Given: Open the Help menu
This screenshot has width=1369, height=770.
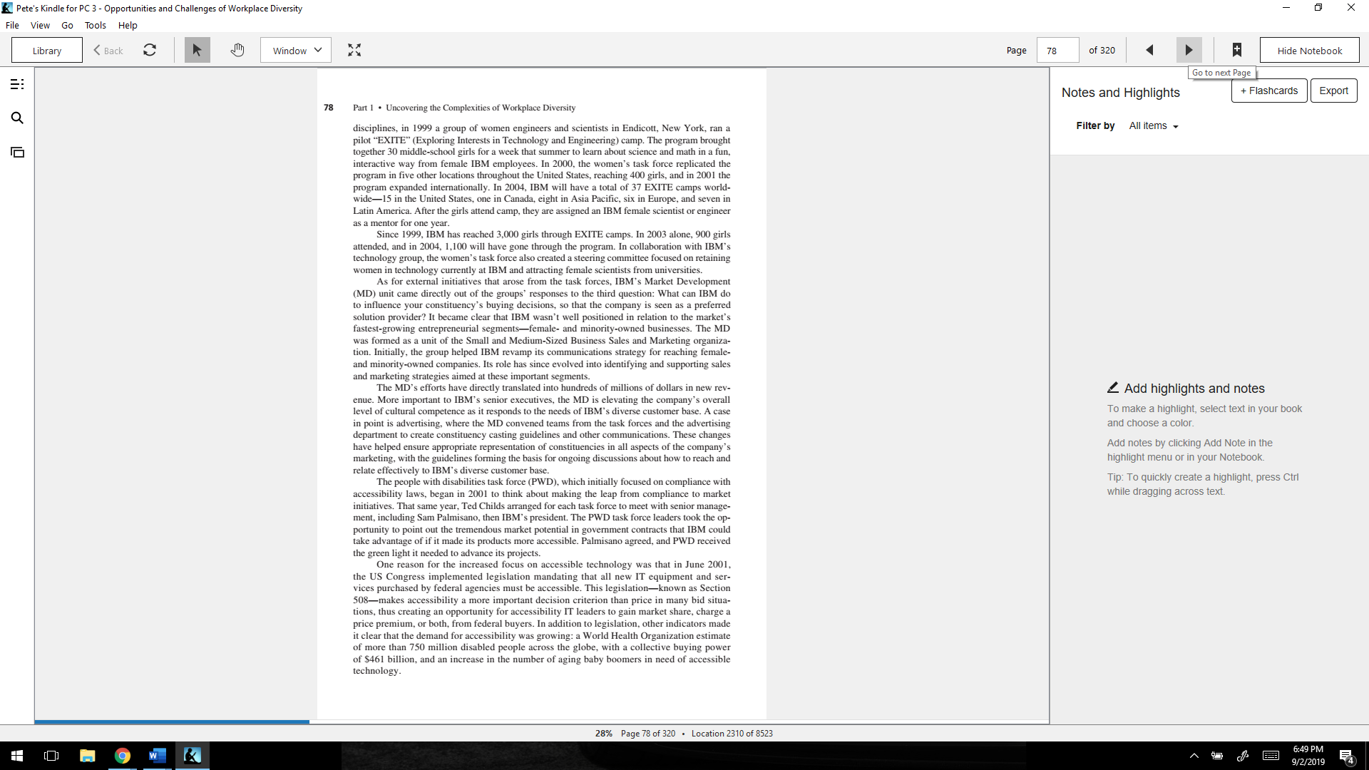Looking at the screenshot, I should (128, 26).
